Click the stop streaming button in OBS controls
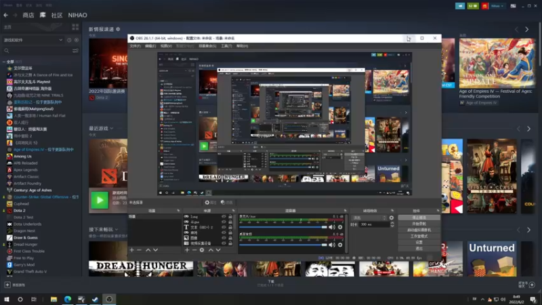The height and width of the screenshot is (305, 542). click(x=419, y=218)
